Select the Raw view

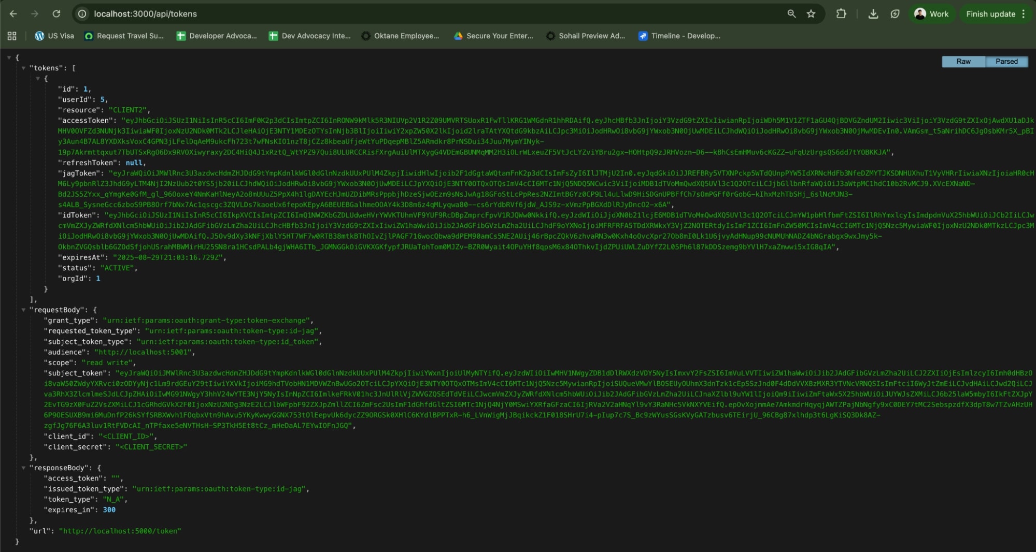click(x=963, y=61)
